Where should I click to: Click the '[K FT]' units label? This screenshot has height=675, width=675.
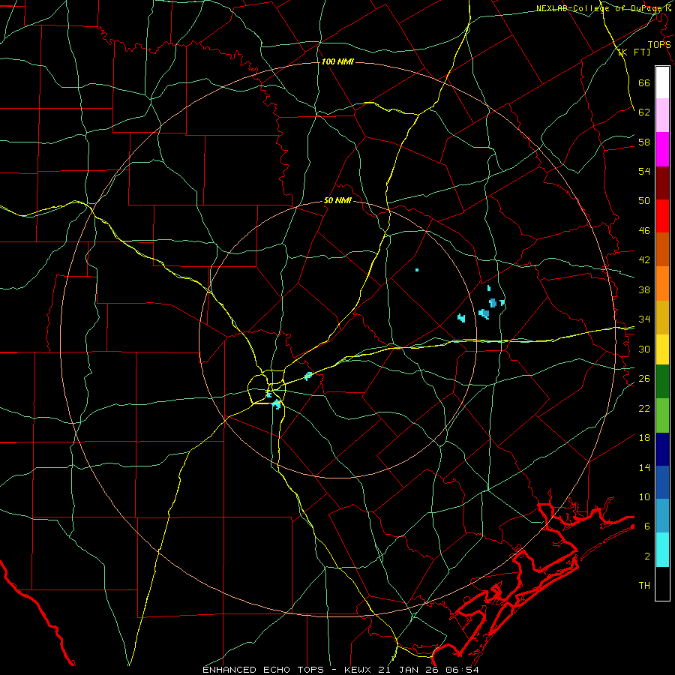(x=634, y=52)
